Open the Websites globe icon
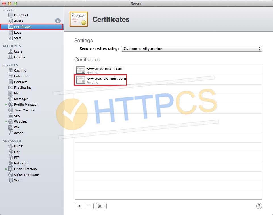 (x=10, y=122)
